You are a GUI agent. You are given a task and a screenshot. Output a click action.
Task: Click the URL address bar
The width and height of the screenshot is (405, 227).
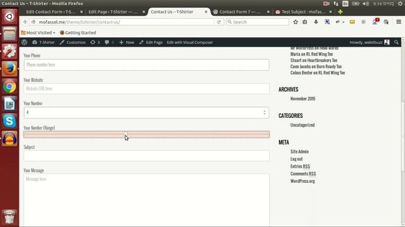point(126,22)
